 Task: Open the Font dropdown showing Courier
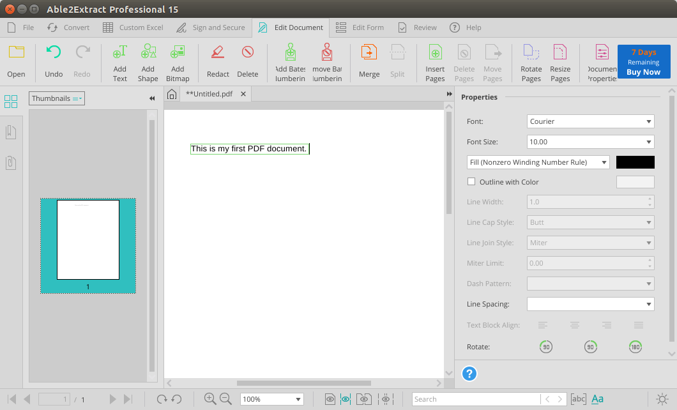tap(591, 121)
